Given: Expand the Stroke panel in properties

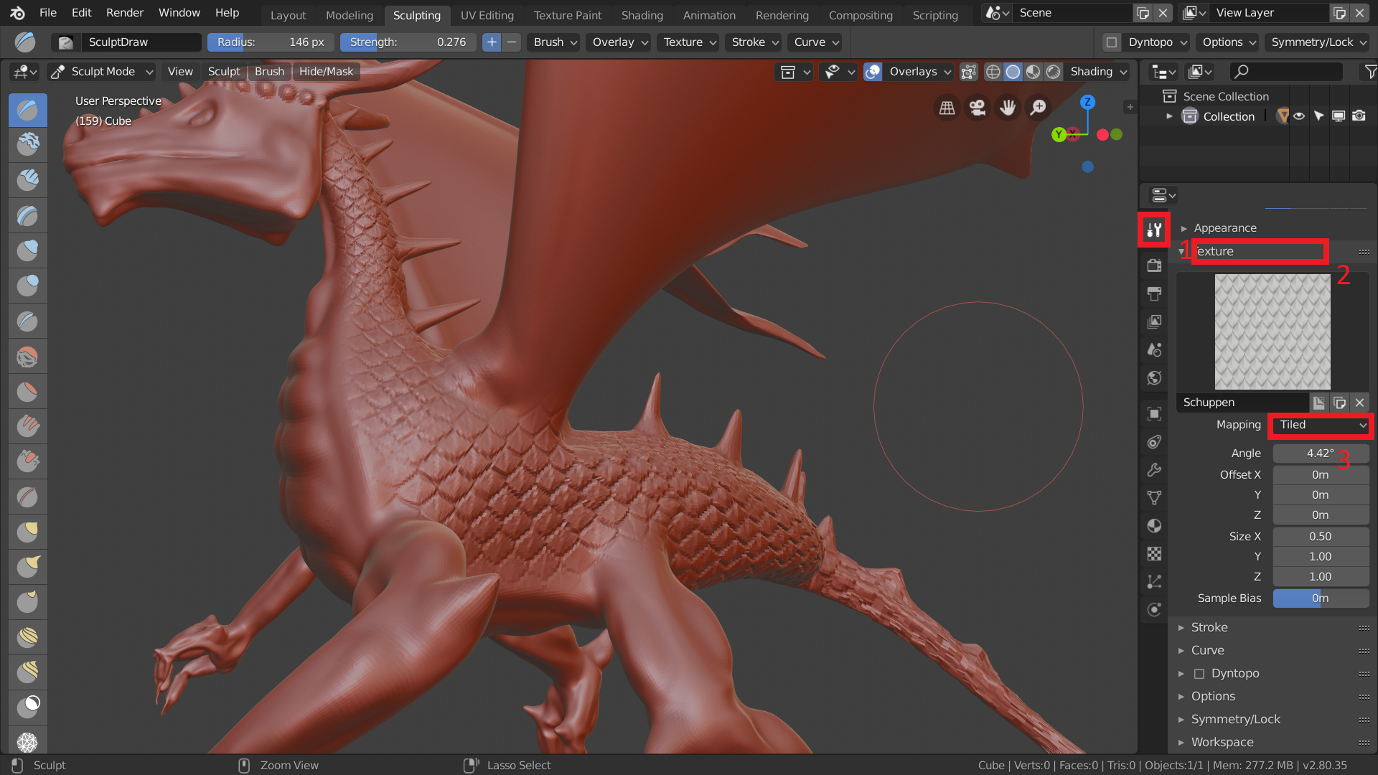Looking at the screenshot, I should coord(1209,628).
